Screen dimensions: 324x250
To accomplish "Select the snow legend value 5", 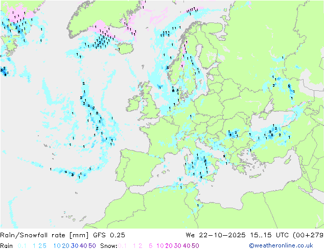I will pyautogui.click(x=150, y=246).
